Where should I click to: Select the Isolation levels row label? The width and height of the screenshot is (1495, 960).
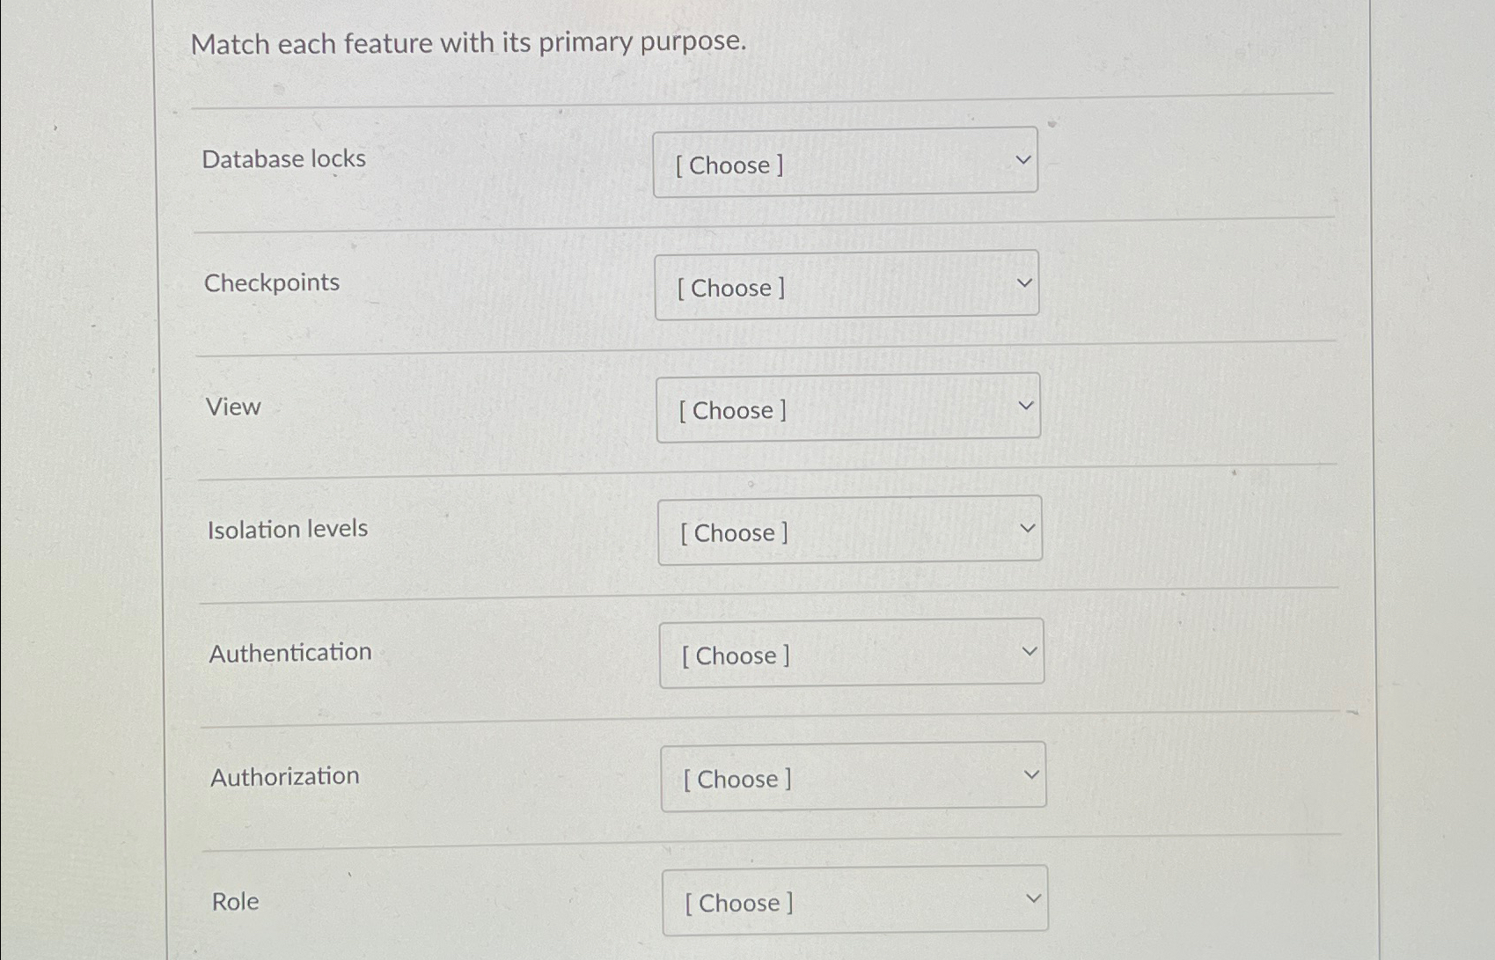pyautogui.click(x=287, y=529)
